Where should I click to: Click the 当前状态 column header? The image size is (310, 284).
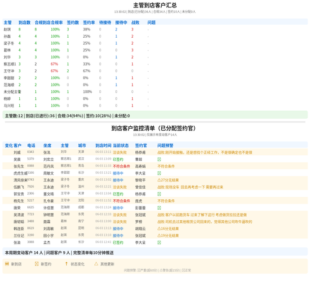tap(121, 145)
